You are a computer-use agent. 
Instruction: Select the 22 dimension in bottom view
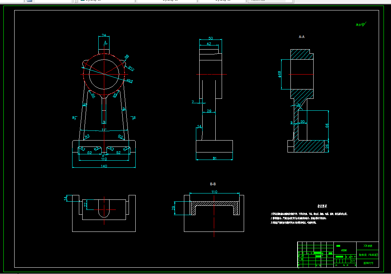pyautogui.click(x=86, y=204)
